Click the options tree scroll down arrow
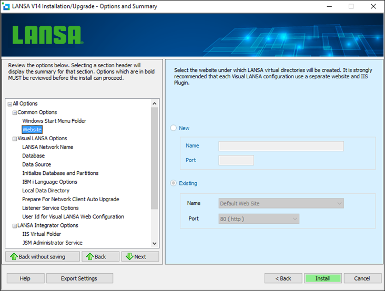This screenshot has width=385, height=291. tap(155, 243)
